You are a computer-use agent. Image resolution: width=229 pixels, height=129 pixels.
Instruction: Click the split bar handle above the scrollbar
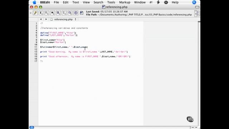coord(199,21)
